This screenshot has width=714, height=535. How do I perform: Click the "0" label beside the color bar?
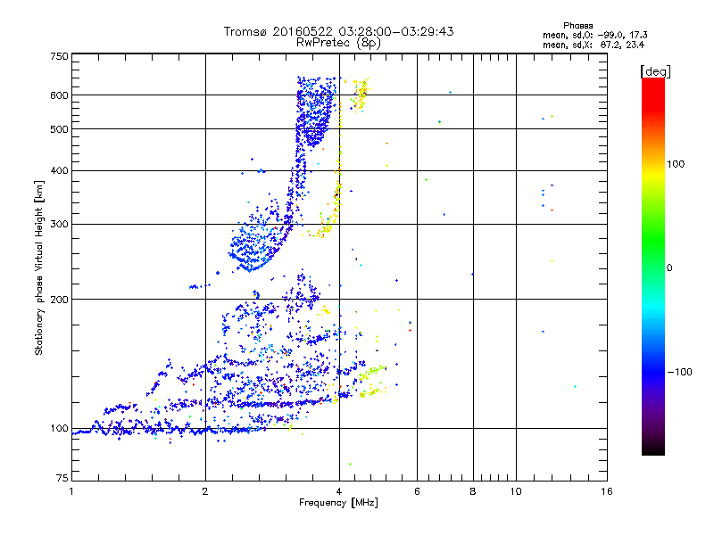tap(669, 268)
